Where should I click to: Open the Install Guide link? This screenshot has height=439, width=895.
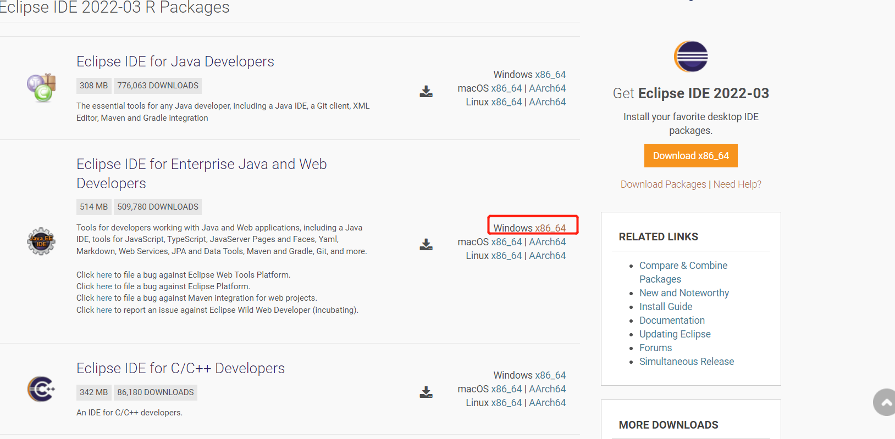(x=666, y=307)
